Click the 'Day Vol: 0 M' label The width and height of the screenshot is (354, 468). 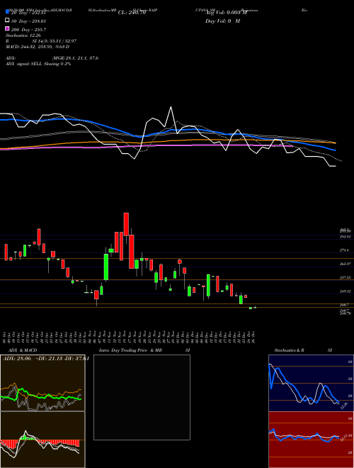(222, 21)
